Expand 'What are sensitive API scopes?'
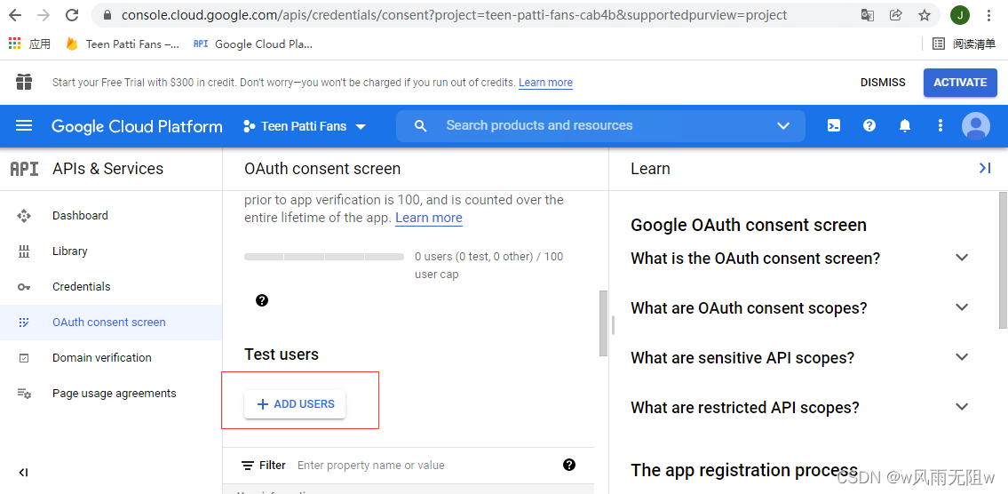Viewport: 1008px width, 494px height. point(961,357)
